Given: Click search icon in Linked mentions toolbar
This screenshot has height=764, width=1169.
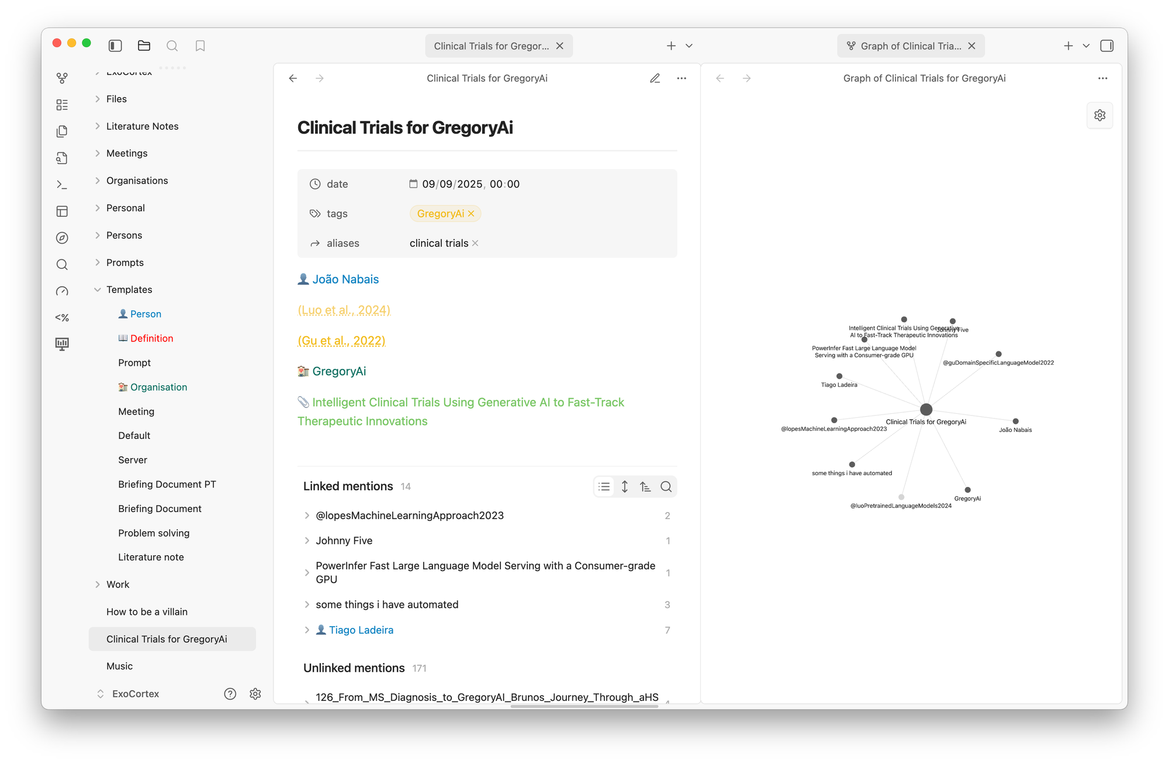Looking at the screenshot, I should [x=666, y=486].
